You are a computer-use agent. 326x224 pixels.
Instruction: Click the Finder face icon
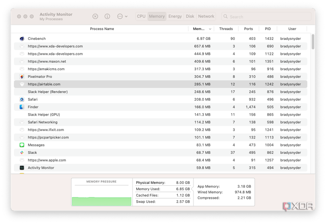click(x=22, y=107)
